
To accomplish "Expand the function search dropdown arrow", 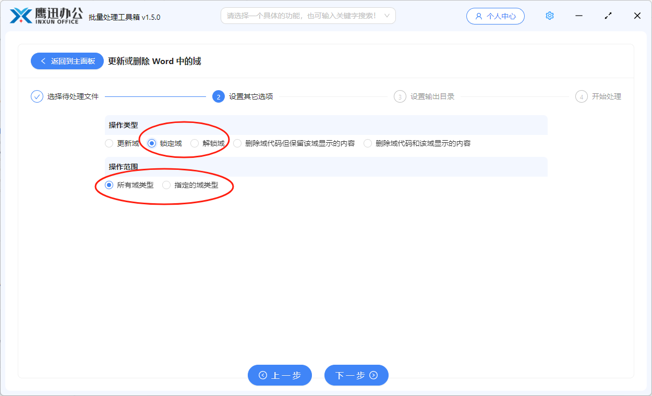I will pyautogui.click(x=387, y=16).
